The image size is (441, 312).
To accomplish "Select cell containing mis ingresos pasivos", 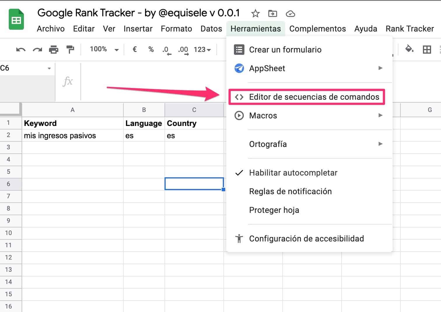I will (72, 136).
